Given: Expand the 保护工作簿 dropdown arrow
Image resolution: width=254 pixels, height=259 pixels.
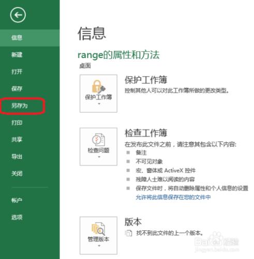Looking at the screenshot, I should pyautogui.click(x=99, y=104).
